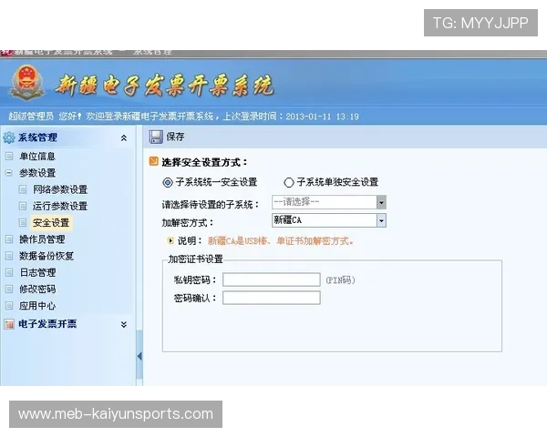This screenshot has width=547, height=437.
Task: Select the 子系统单独安全设置 radio button
Action: pyautogui.click(x=288, y=182)
